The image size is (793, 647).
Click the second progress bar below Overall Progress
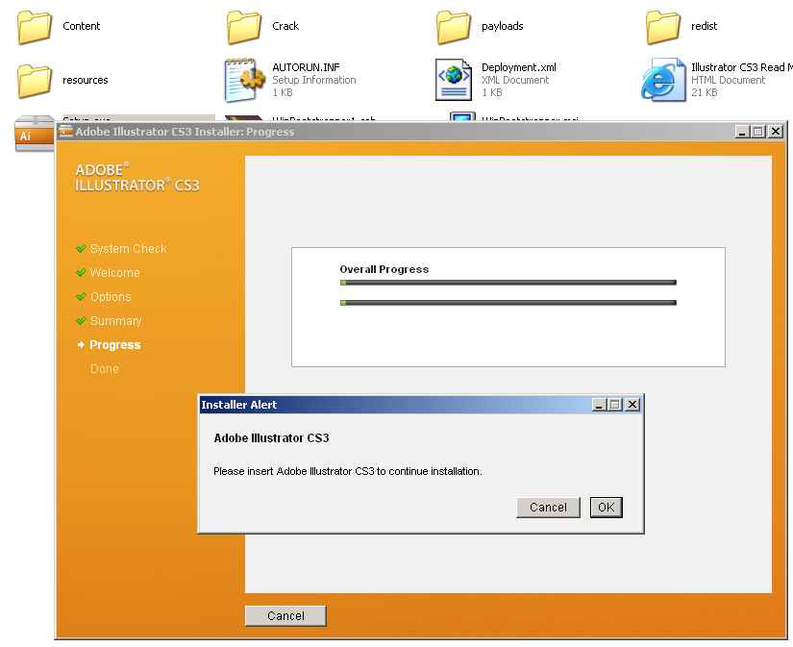point(508,303)
